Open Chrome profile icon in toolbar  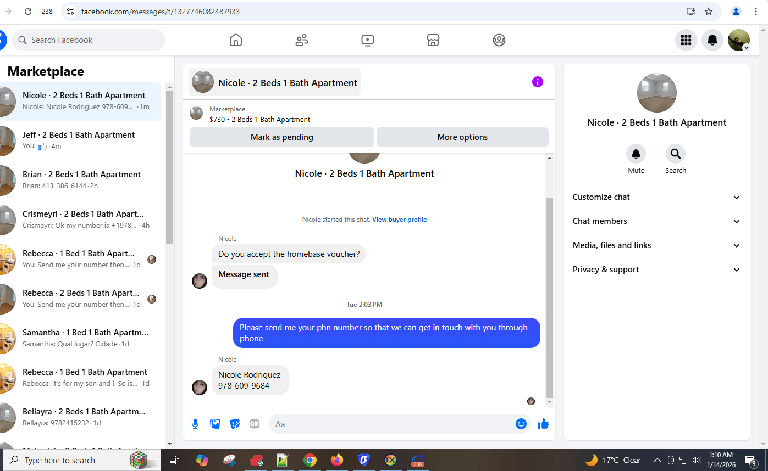click(x=736, y=12)
